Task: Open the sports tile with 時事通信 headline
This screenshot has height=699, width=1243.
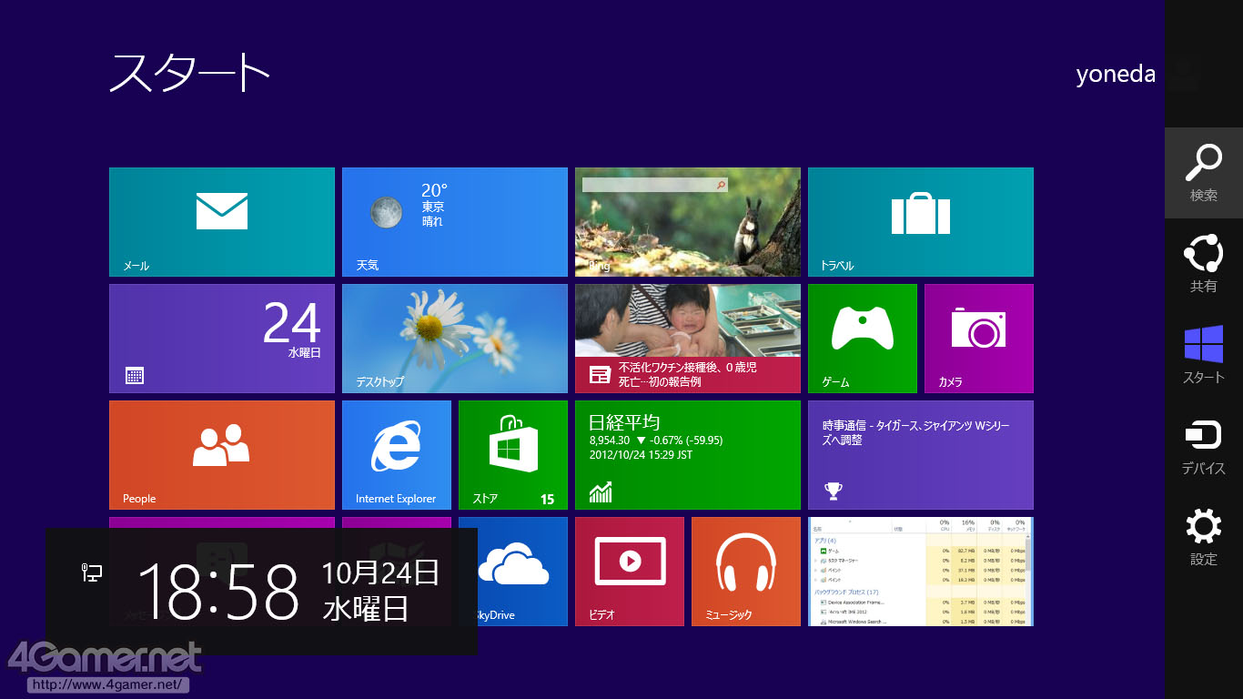Action: [921, 455]
